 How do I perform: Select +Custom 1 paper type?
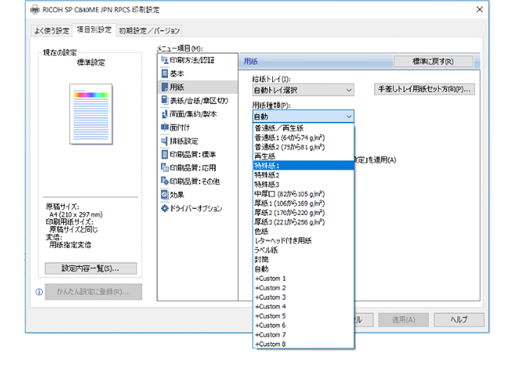pos(303,278)
